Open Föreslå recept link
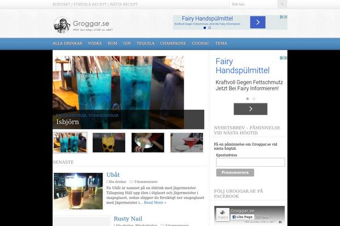340x226 pixels. (90, 5)
